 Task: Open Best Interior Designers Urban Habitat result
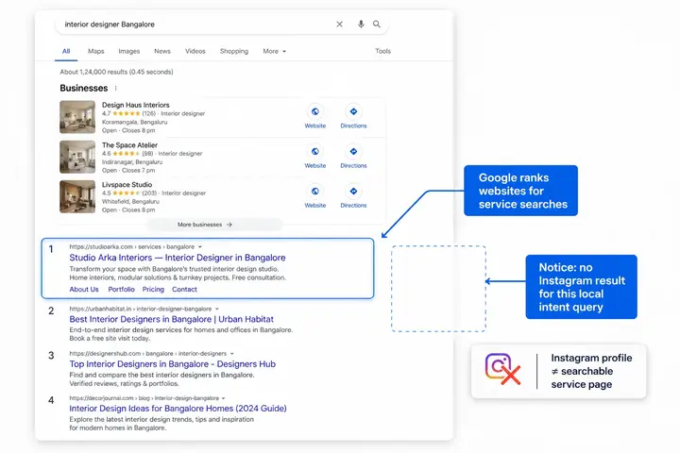pyautogui.click(x=171, y=320)
